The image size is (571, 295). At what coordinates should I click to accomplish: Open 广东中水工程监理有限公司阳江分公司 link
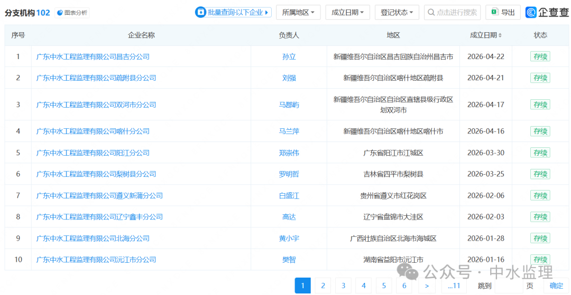[x=93, y=153]
